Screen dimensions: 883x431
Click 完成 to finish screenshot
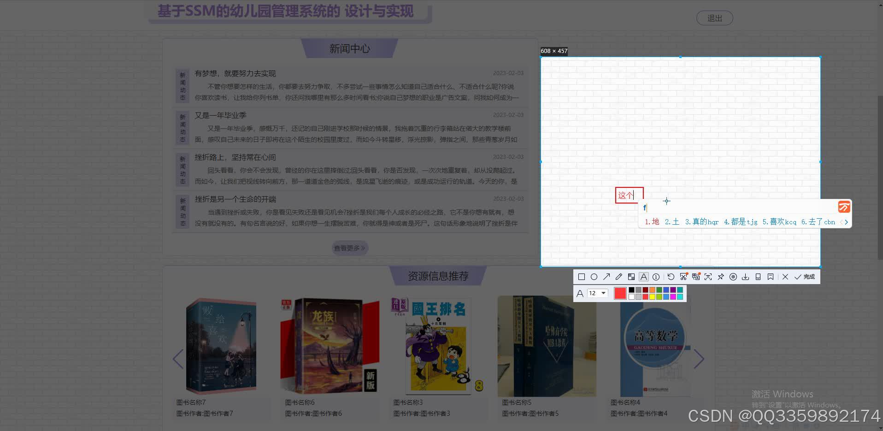click(x=805, y=277)
